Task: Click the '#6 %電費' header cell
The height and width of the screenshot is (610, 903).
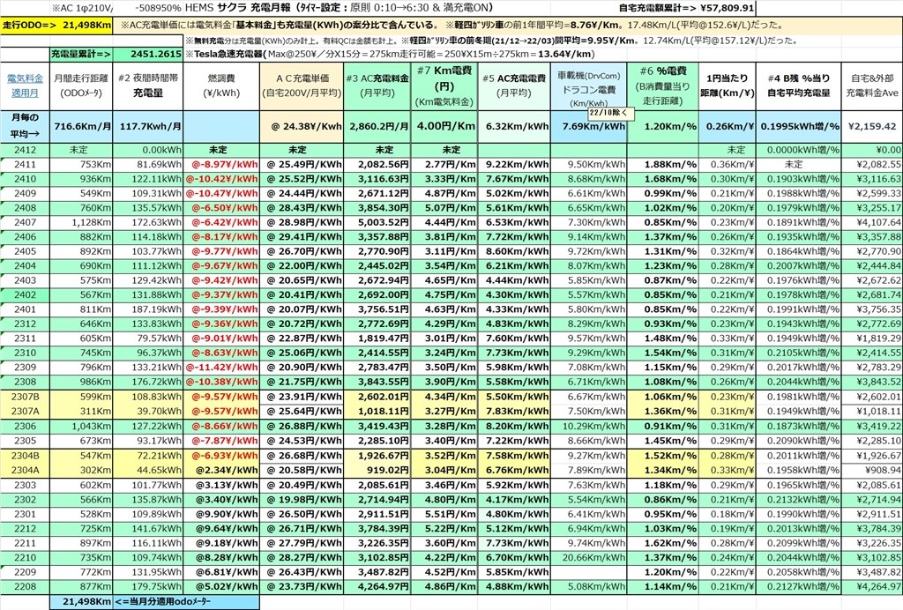Action: 663,86
